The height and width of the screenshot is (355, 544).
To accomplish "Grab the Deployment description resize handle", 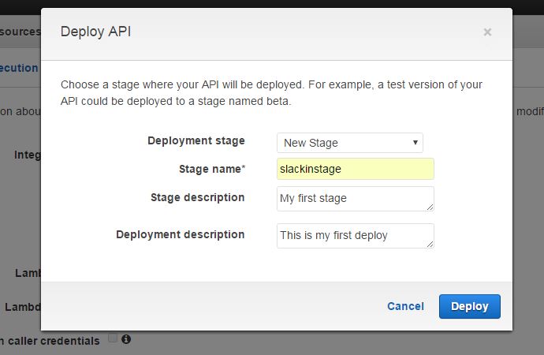I will pyautogui.click(x=430, y=244).
